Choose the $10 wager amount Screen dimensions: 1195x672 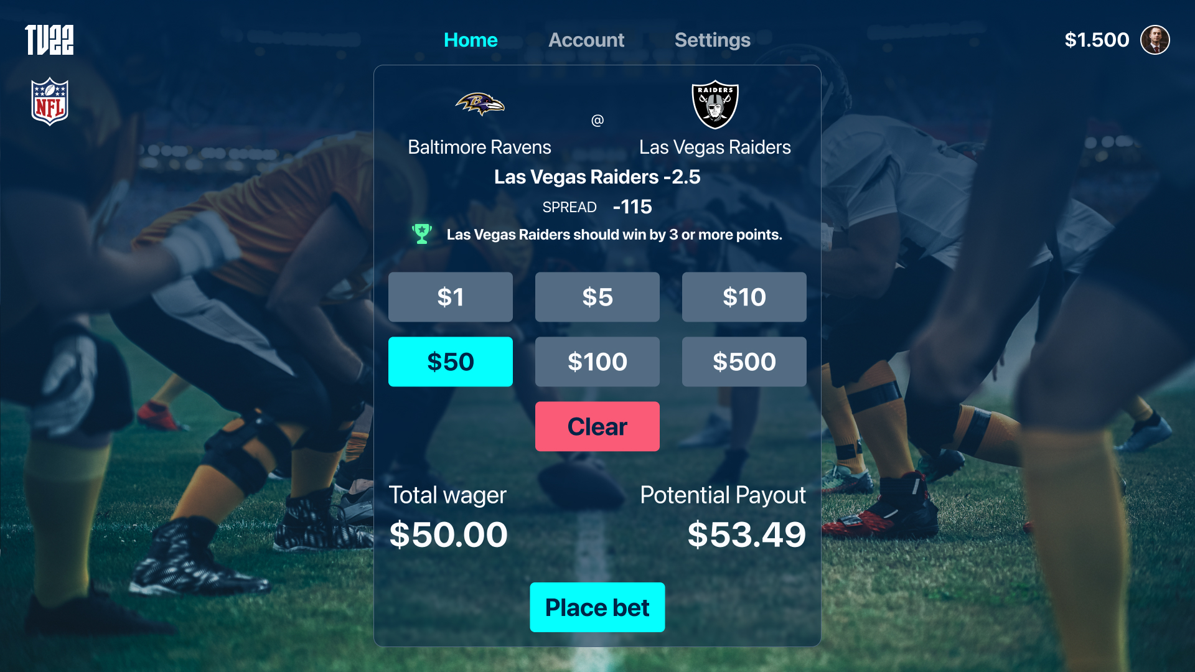(x=744, y=297)
